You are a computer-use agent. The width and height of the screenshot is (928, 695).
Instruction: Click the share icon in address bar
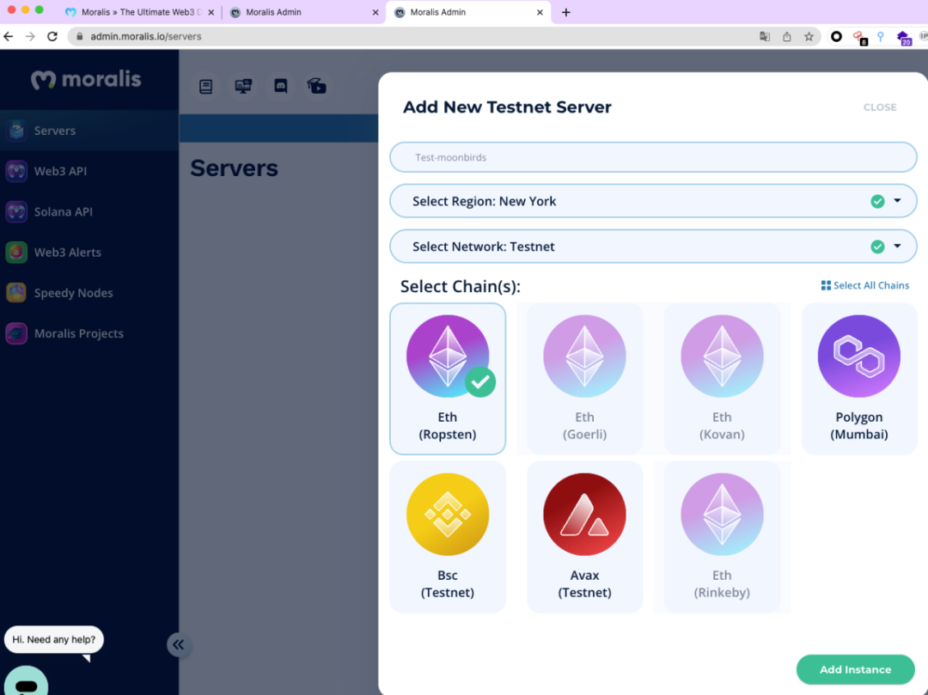pyautogui.click(x=786, y=37)
